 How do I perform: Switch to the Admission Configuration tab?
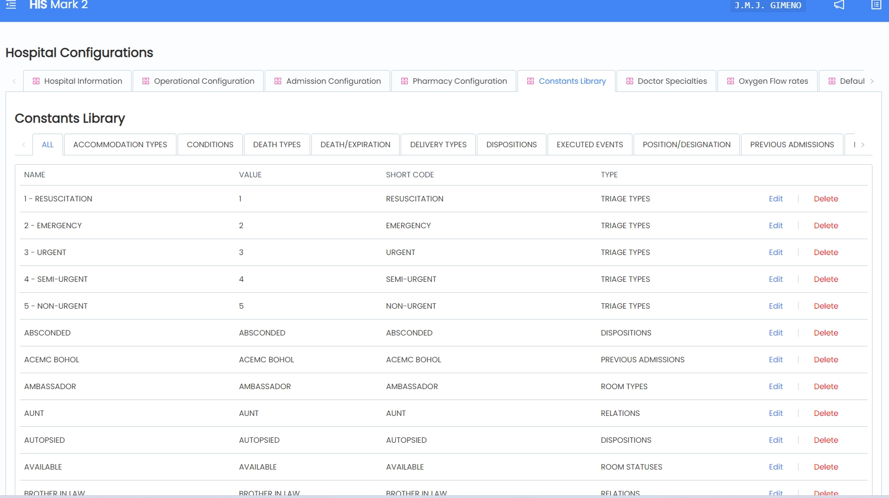click(x=328, y=81)
